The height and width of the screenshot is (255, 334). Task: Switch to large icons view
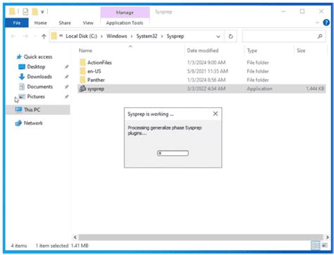325,246
